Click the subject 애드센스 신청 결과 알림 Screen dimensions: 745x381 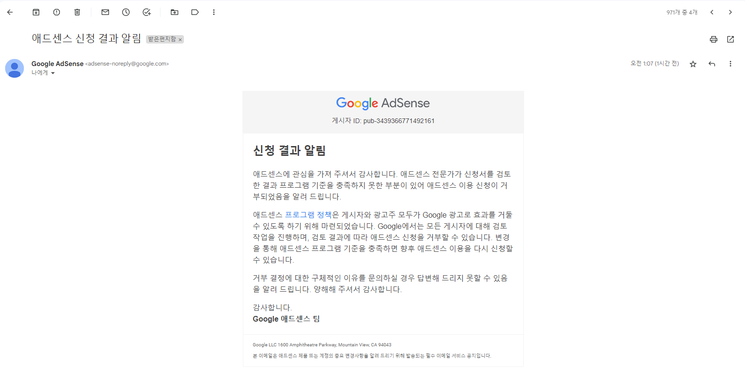tap(86, 38)
